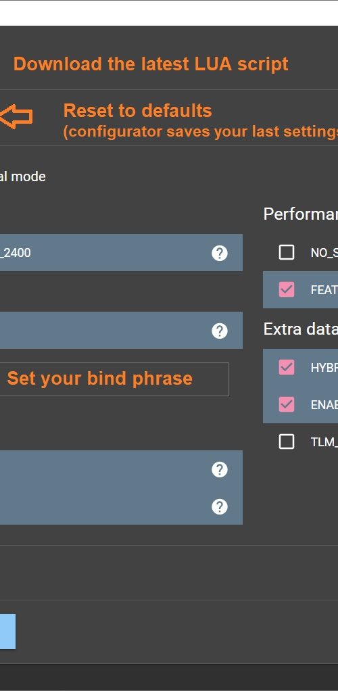Click the 'Reset to defaults' label
338x691 pixels.
[x=137, y=111]
